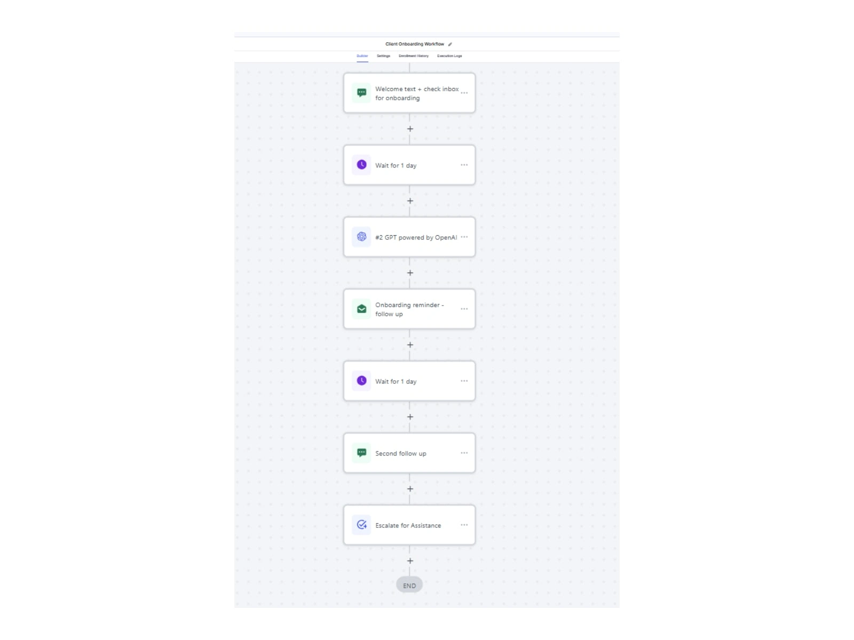Viewport: 854px width, 640px height.
Task: Click the SMS icon on Welcome text step
Action: pyautogui.click(x=361, y=93)
